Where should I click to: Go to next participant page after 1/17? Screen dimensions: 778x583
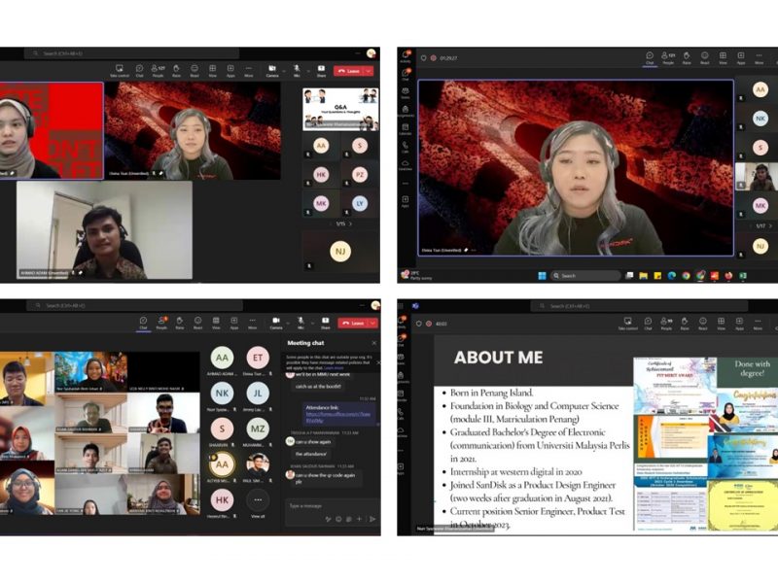point(769,226)
